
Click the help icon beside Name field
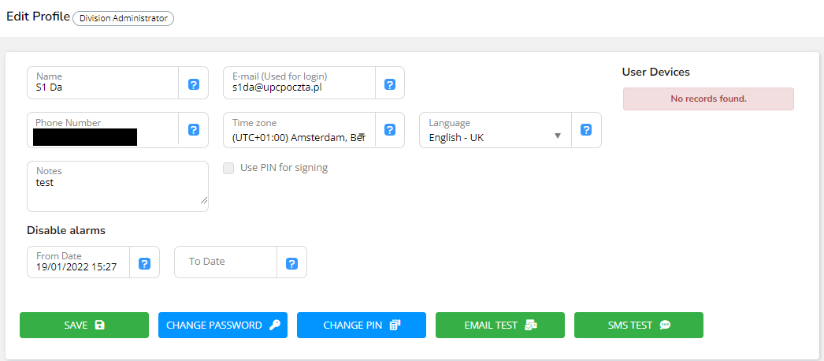coord(194,84)
